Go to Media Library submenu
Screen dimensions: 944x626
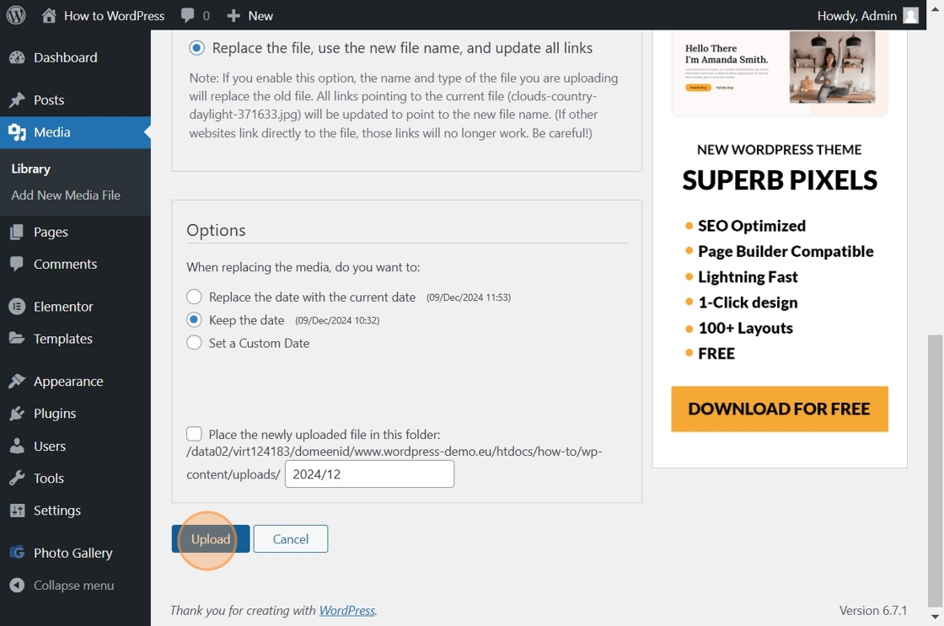(30, 169)
